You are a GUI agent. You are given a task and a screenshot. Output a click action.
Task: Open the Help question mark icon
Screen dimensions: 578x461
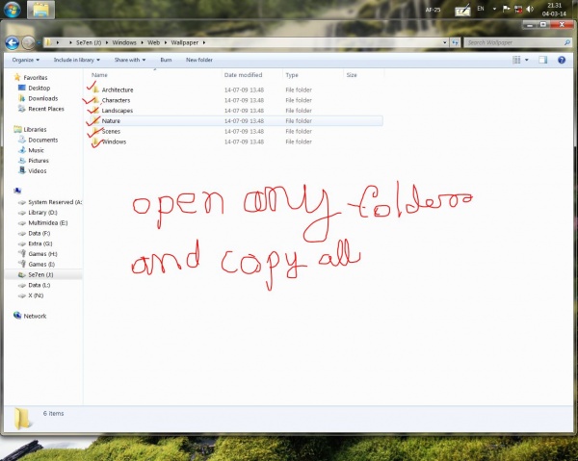coord(562,60)
